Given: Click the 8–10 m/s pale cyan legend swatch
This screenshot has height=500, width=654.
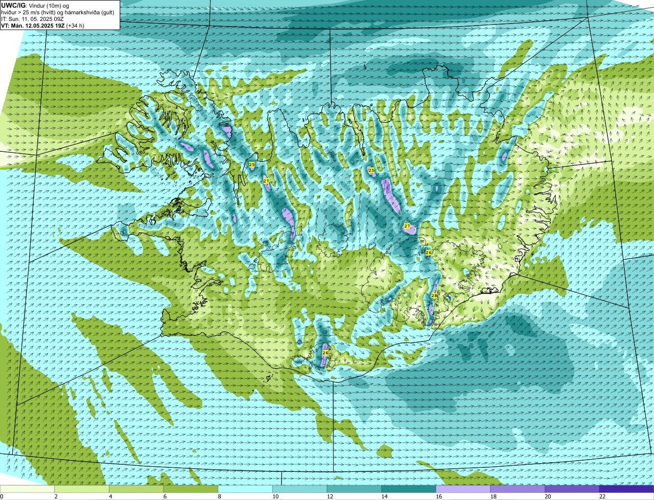Looking at the screenshot, I should (x=245, y=489).
